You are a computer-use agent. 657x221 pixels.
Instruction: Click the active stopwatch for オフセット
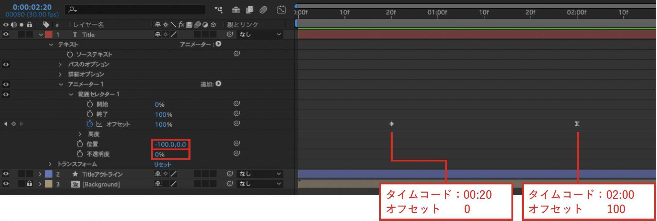coord(90,124)
